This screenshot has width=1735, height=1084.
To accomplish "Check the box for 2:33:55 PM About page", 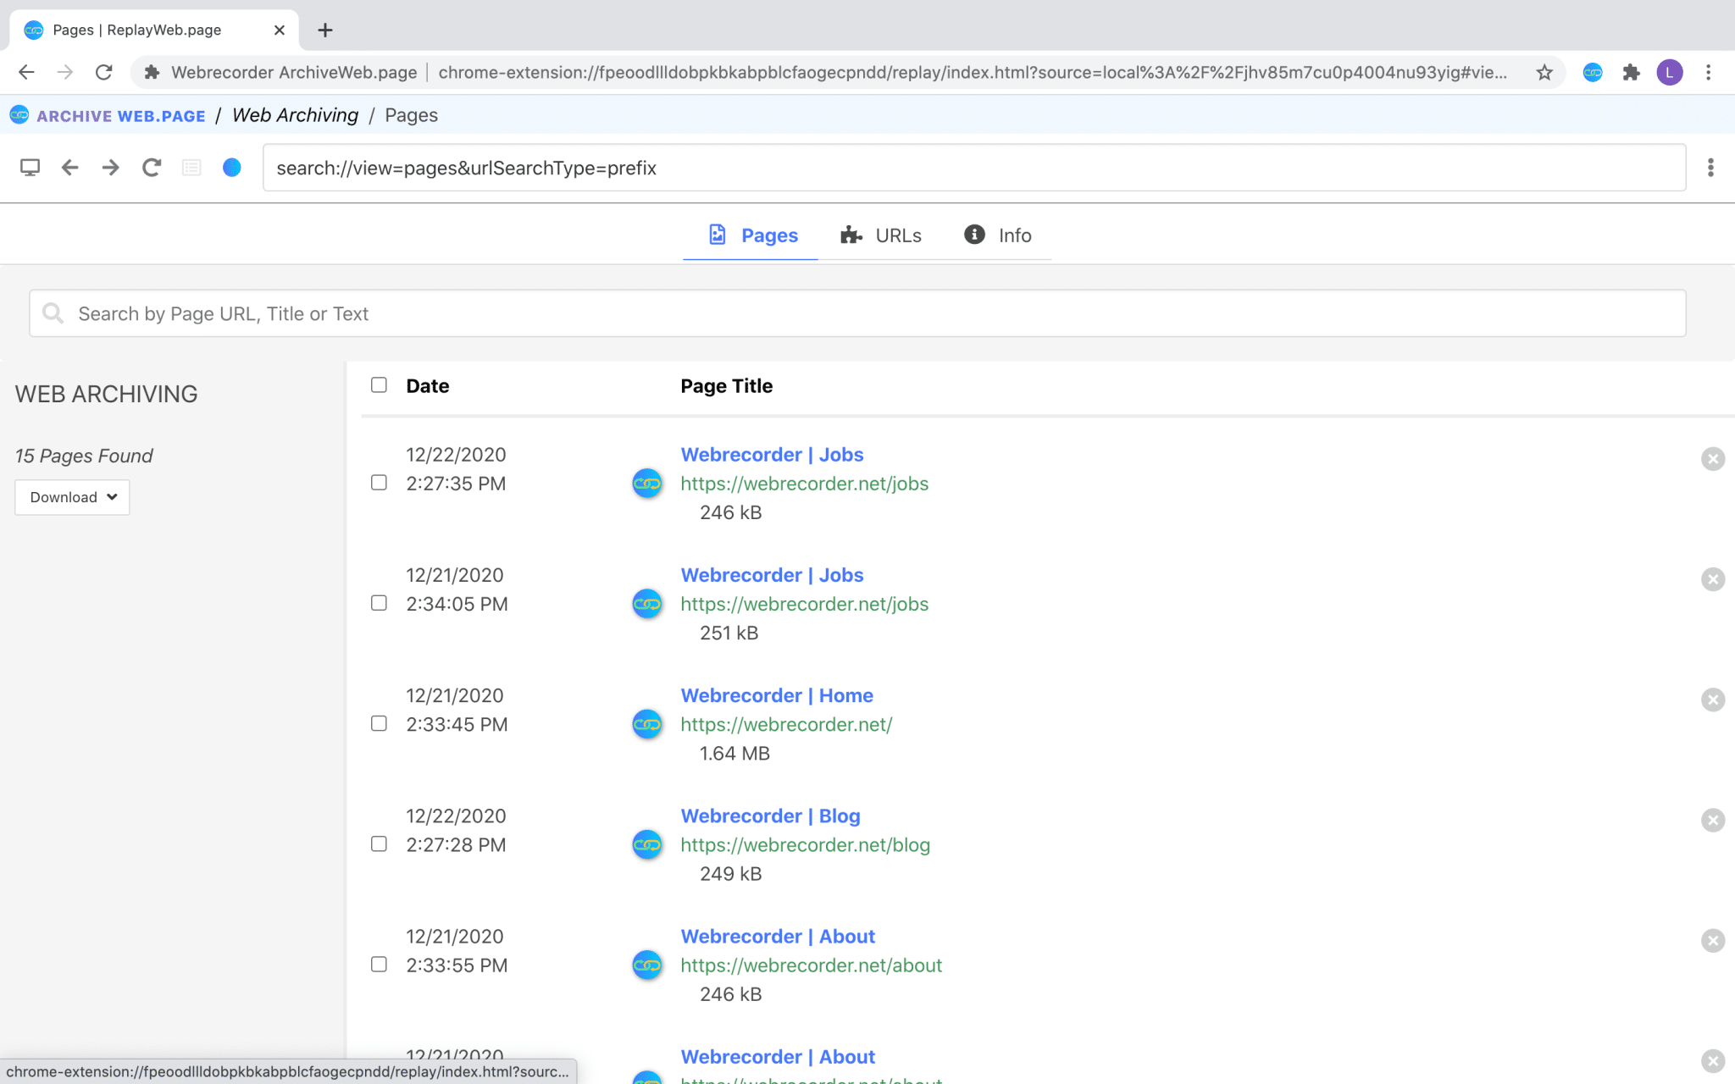I will coord(379,965).
